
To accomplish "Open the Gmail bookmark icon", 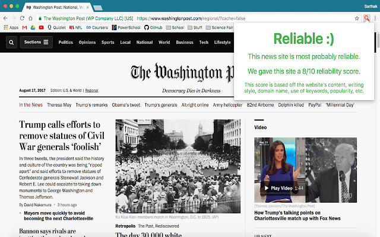I will [x=24, y=28].
